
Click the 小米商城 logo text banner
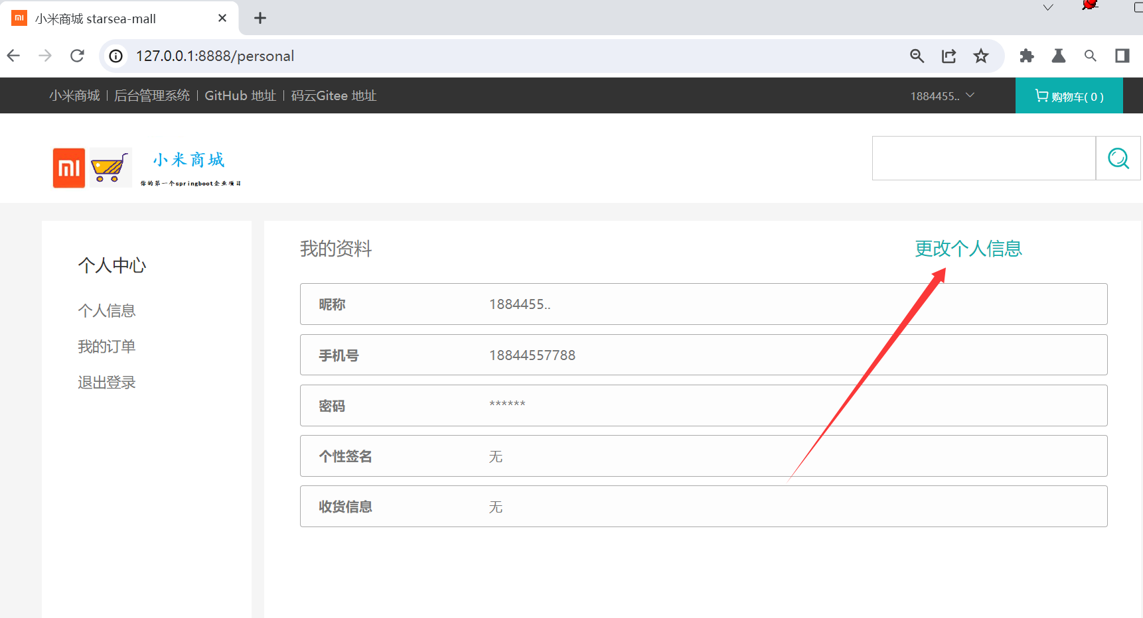point(190,168)
